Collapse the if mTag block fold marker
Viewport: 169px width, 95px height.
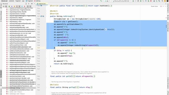coord(46,50)
